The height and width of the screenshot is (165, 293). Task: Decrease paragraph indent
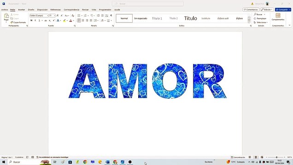pos(99,16)
